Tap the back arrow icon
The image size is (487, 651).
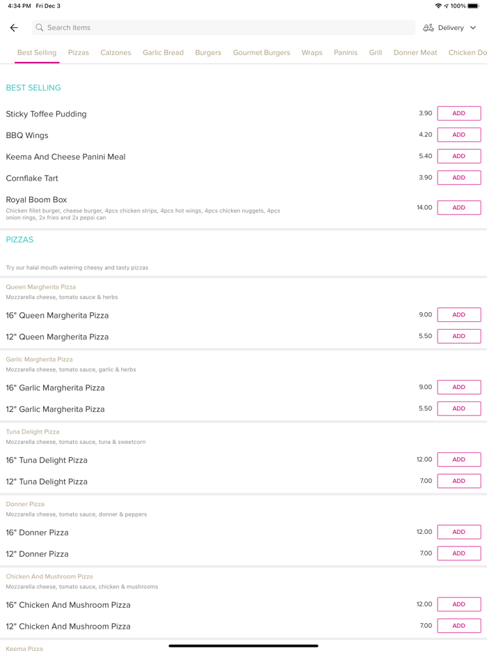coord(14,28)
